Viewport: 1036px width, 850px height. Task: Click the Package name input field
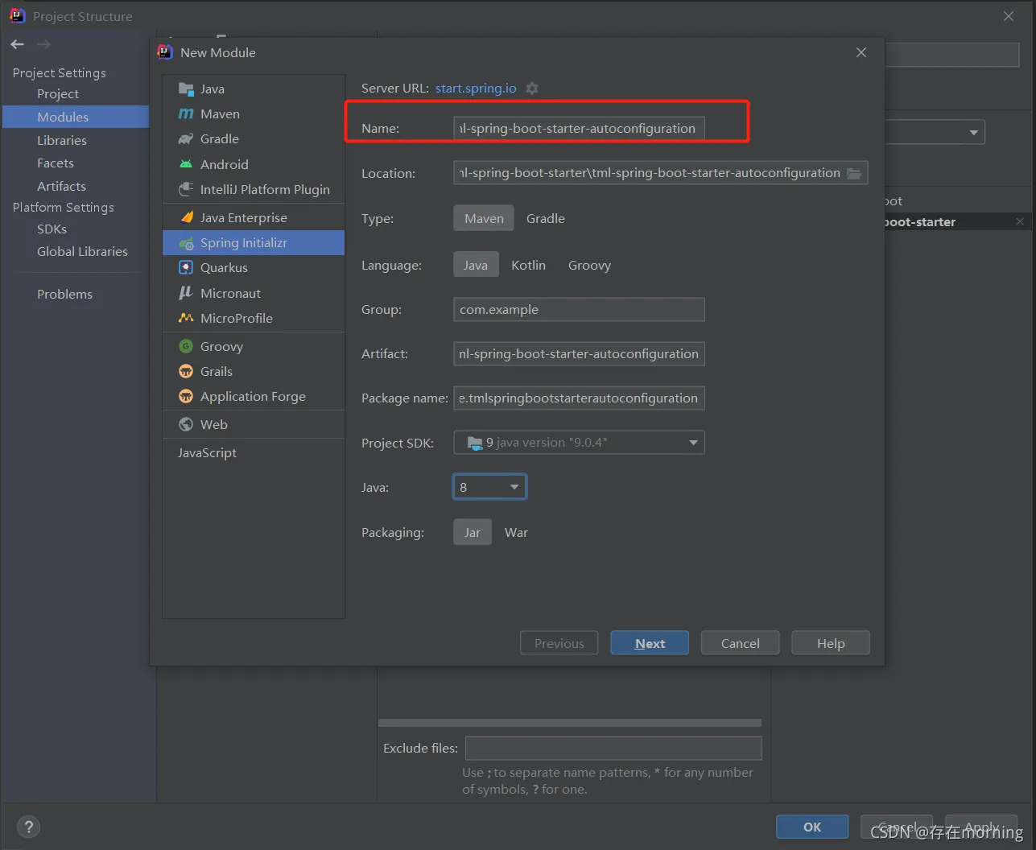[x=579, y=398]
